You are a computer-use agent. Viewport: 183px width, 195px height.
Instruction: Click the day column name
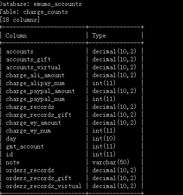coord(11,139)
